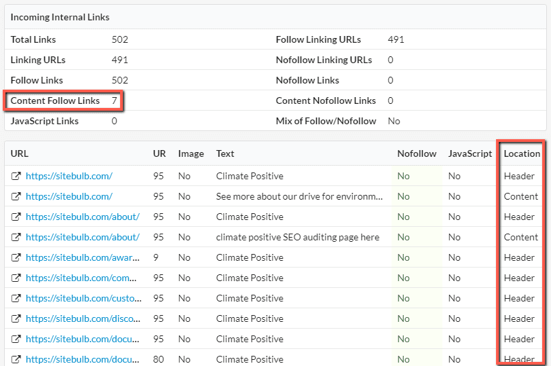Viewport: 551px width, 366px height.
Task: Open sitebulb.com/about/ link in Content row
Action: pyautogui.click(x=83, y=237)
